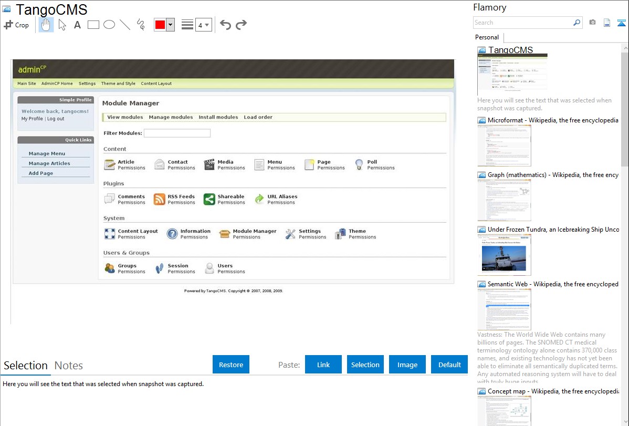Click the Log out link
The image size is (629, 426).
coord(56,119)
